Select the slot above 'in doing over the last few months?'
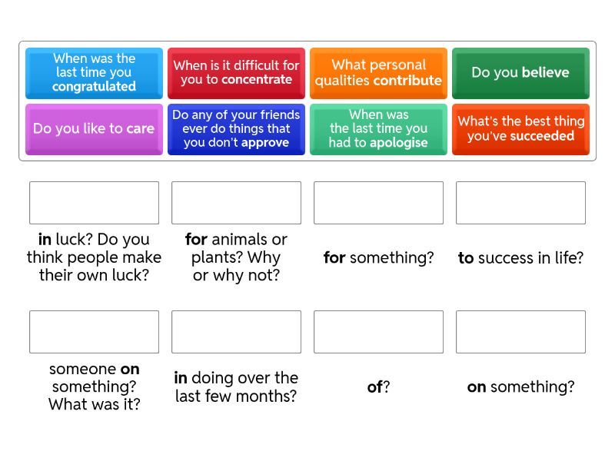The image size is (615, 461). point(236,332)
